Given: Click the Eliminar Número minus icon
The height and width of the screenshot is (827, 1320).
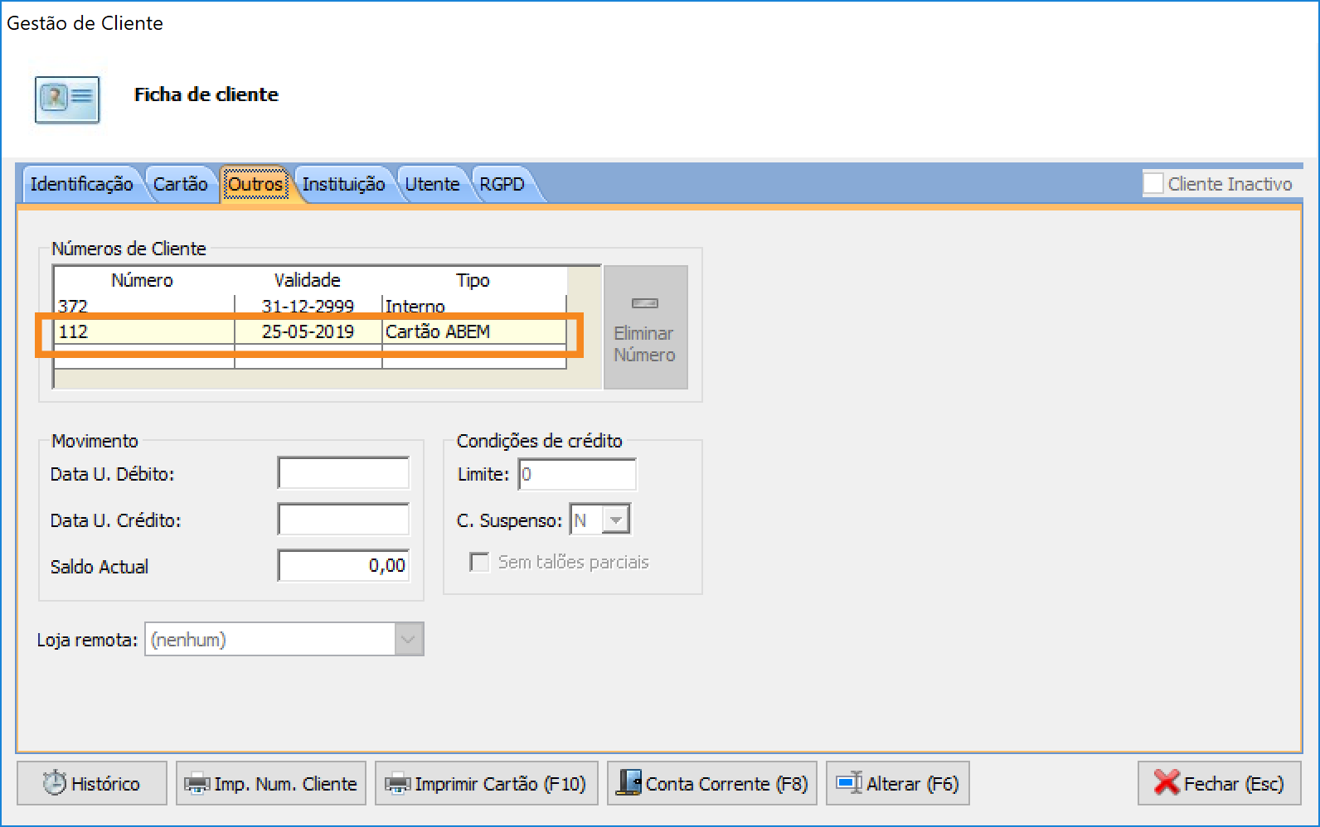Looking at the screenshot, I should (644, 303).
